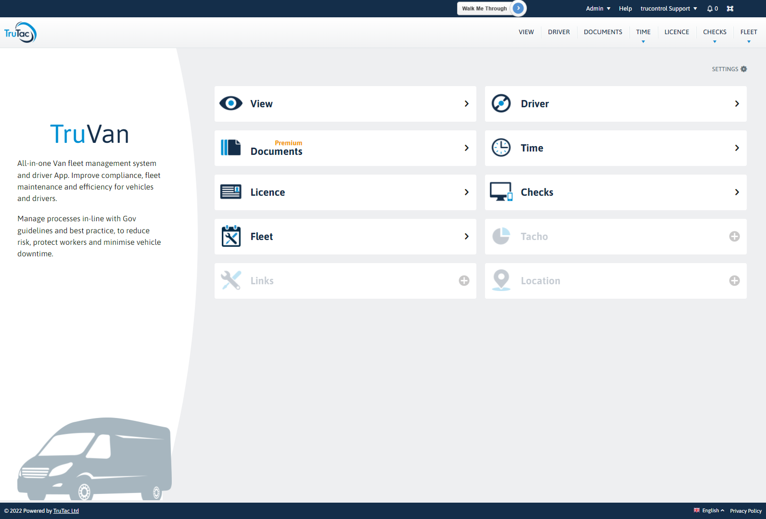Open the CHECKS menu in navigation
This screenshot has height=519, width=766.
(715, 32)
